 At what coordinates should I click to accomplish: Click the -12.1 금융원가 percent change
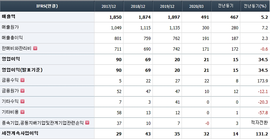point(263,91)
